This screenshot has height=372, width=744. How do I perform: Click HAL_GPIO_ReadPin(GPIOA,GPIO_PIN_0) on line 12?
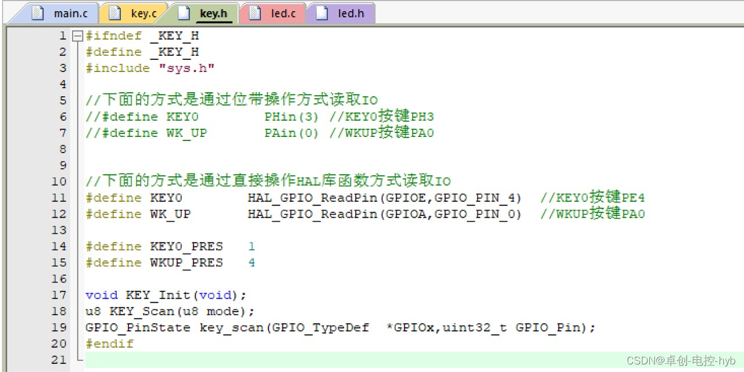[x=385, y=214]
